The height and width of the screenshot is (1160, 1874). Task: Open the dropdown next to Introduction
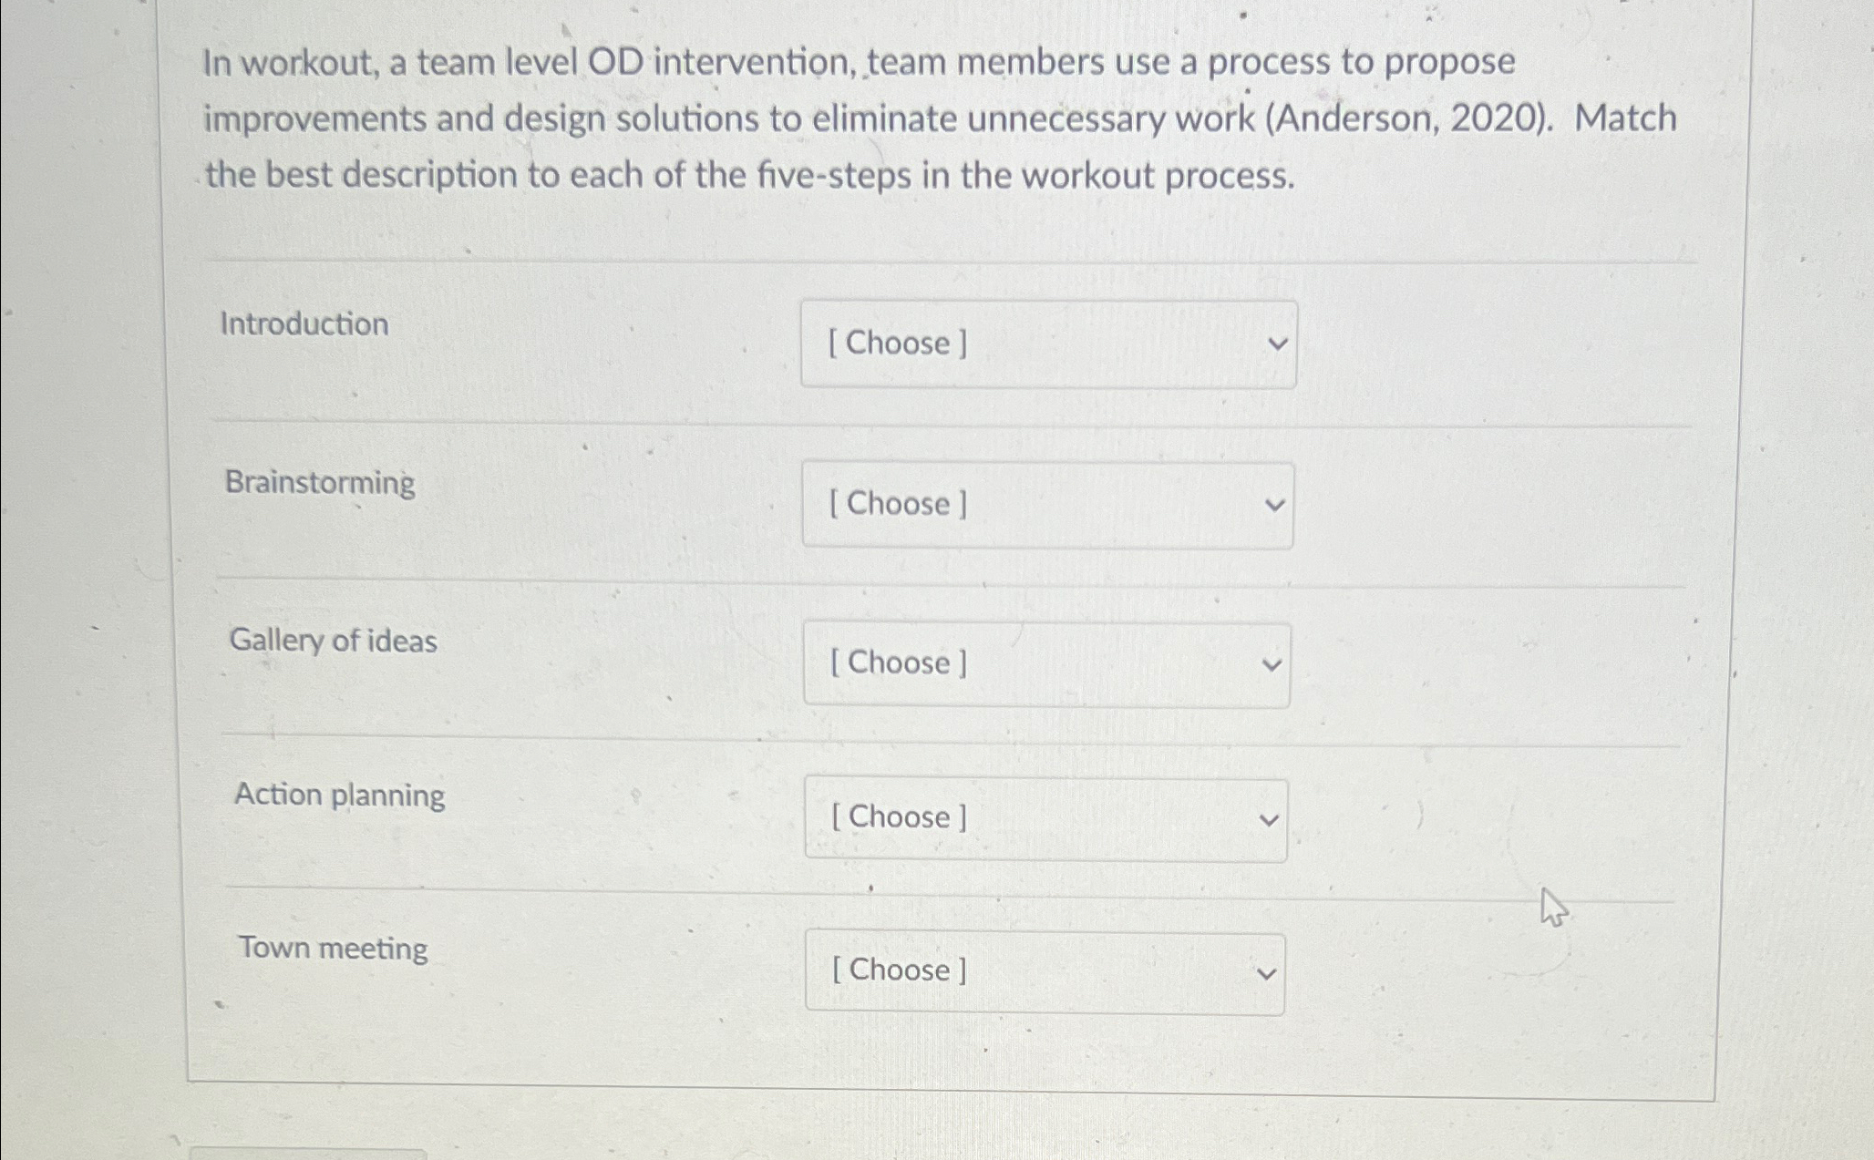tap(1048, 344)
